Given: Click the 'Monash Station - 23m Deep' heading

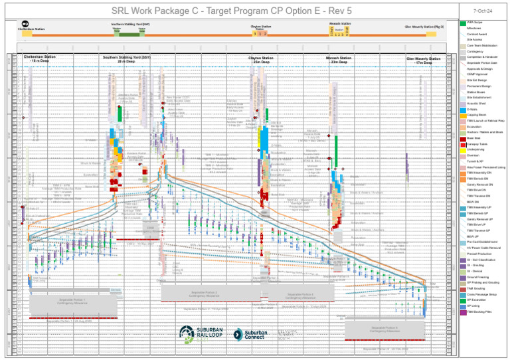Looking at the screenshot, I should click(339, 60).
